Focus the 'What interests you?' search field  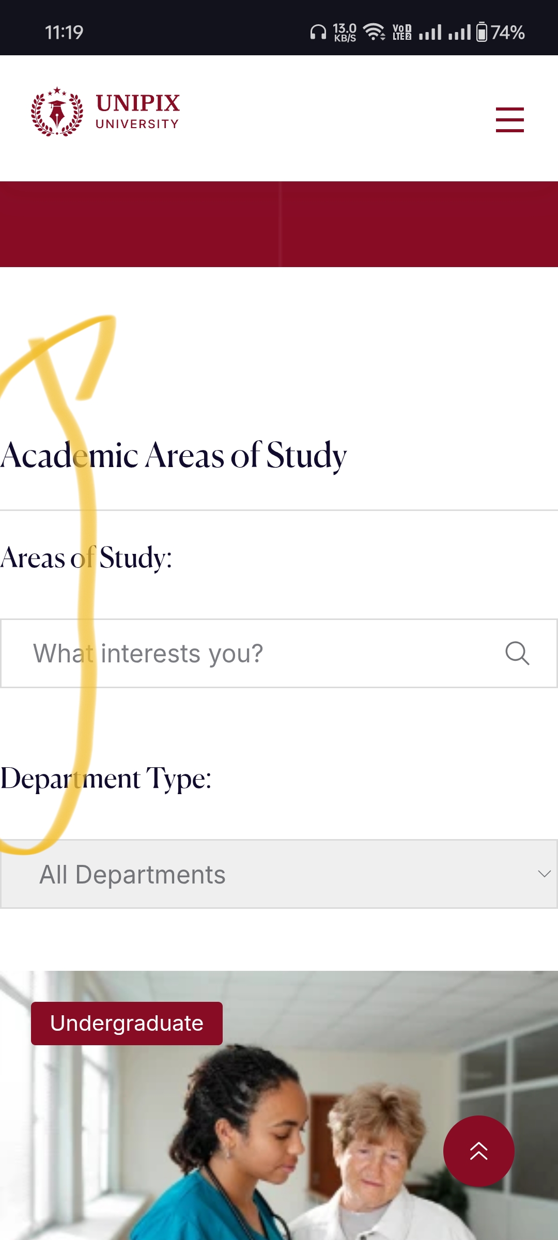pos(279,654)
